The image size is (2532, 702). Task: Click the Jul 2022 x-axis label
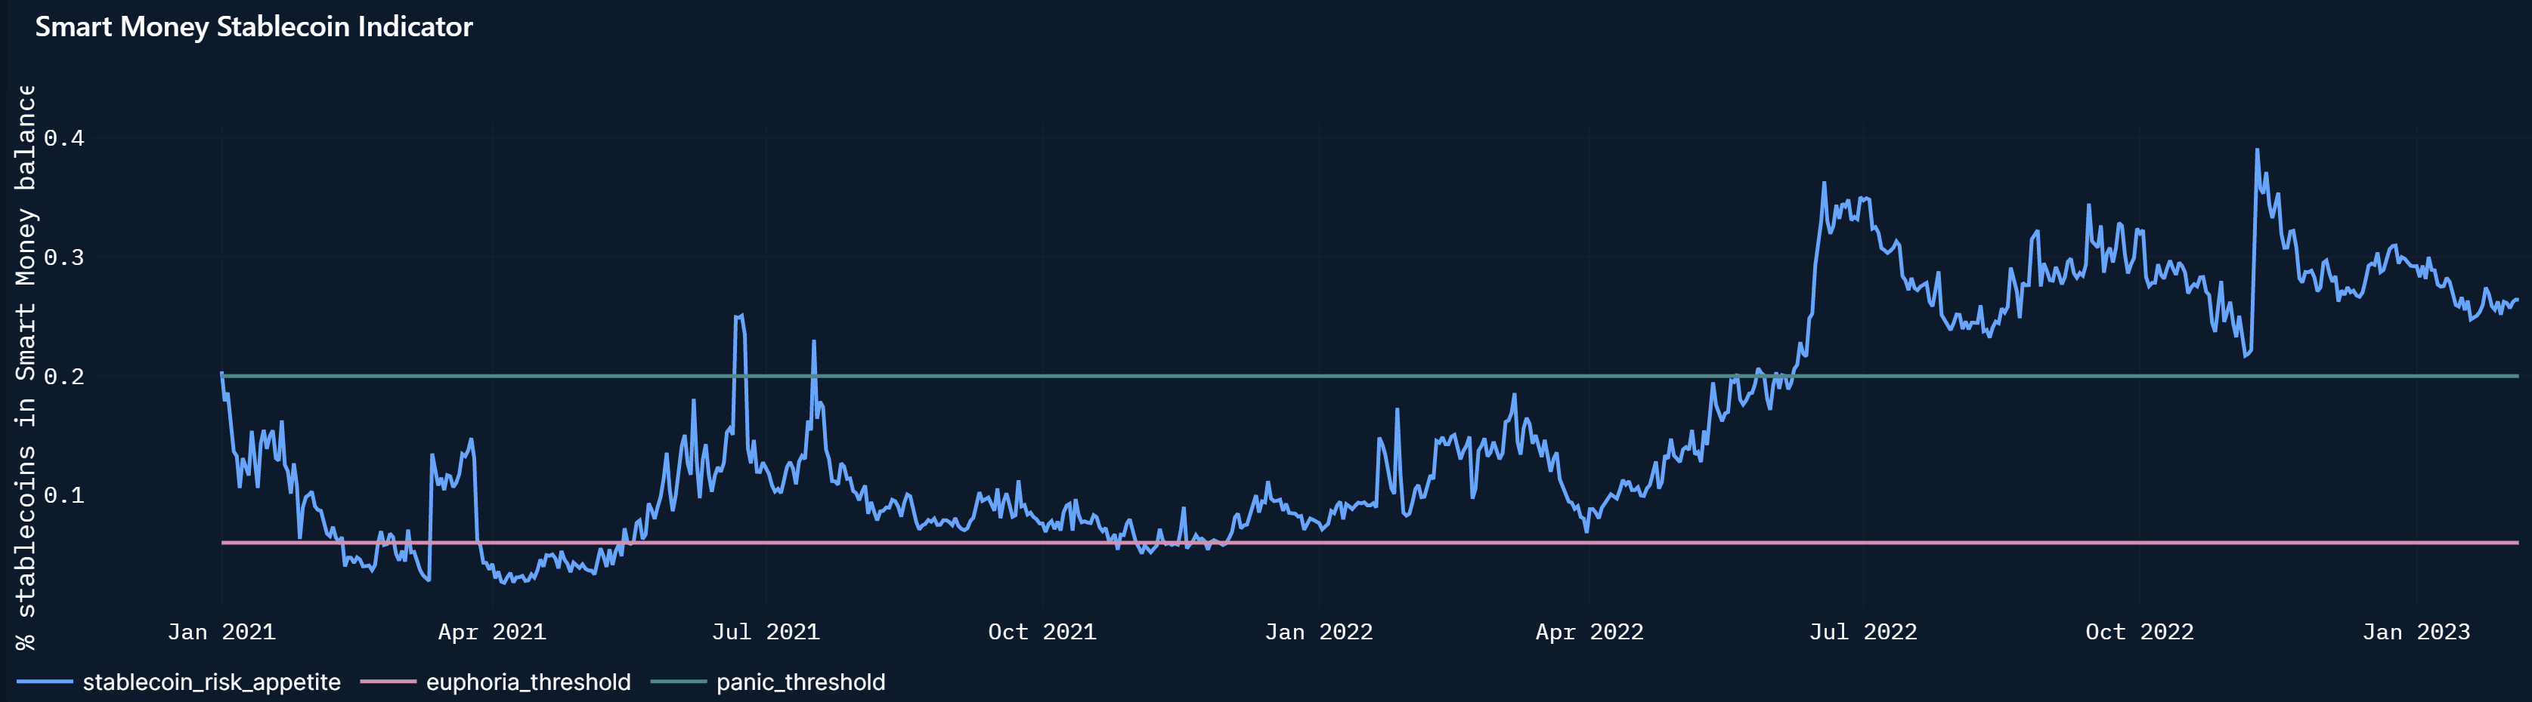point(1862,631)
